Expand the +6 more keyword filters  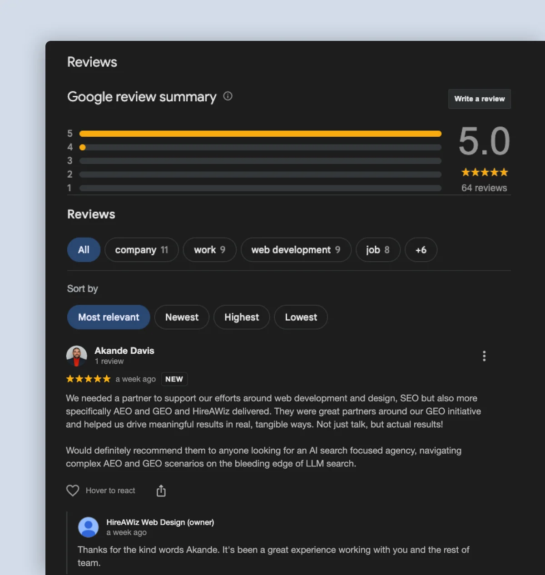click(421, 250)
